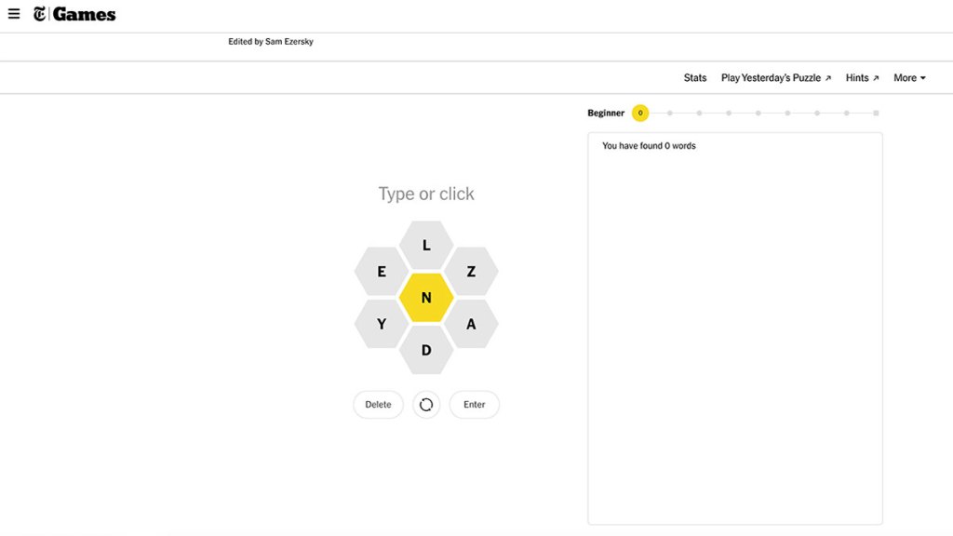953x536 pixels.
Task: Select the yellow center letter N
Action: click(426, 298)
